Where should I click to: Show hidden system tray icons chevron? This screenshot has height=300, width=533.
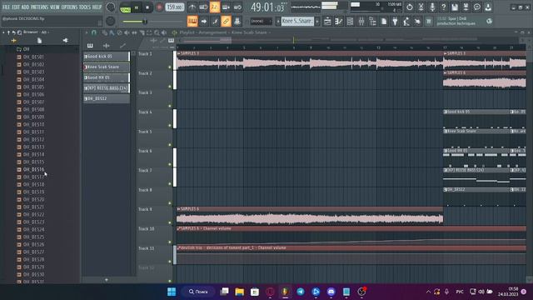tap(428, 292)
